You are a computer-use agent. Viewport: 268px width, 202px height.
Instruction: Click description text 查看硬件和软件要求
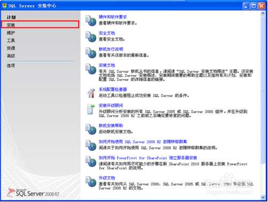tap(118, 23)
